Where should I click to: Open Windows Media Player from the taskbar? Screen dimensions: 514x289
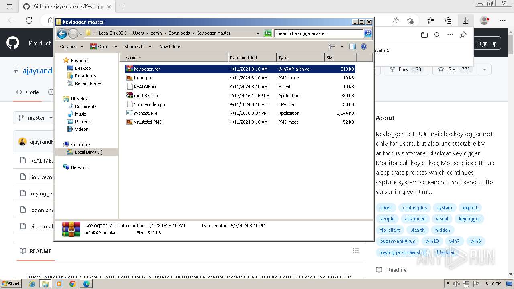click(x=59, y=284)
